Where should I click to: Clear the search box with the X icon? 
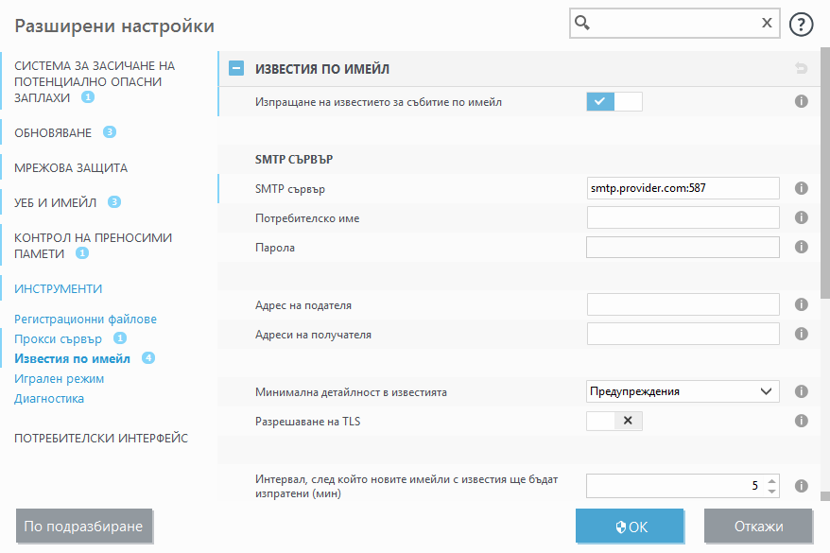tap(767, 22)
